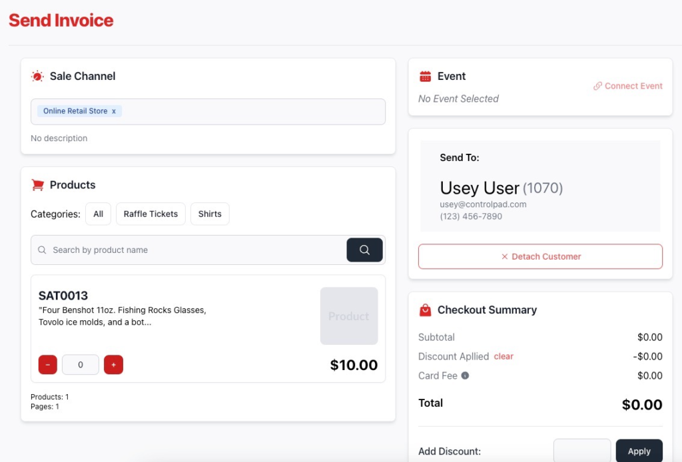The image size is (682, 462).
Task: Filter products by Shirts category
Action: tap(210, 214)
